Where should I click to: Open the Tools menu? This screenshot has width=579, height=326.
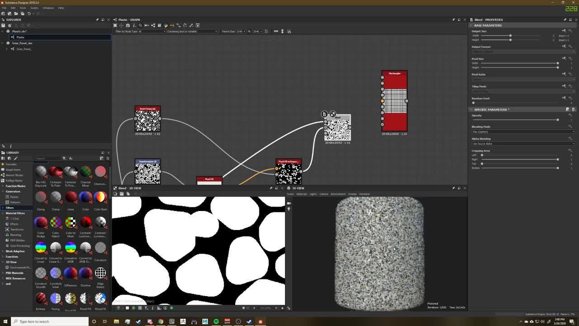click(22, 8)
